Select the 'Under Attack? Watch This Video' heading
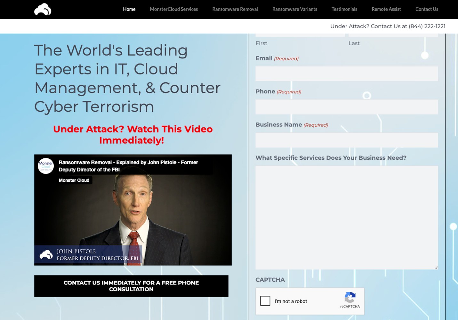The image size is (458, 320). click(133, 134)
